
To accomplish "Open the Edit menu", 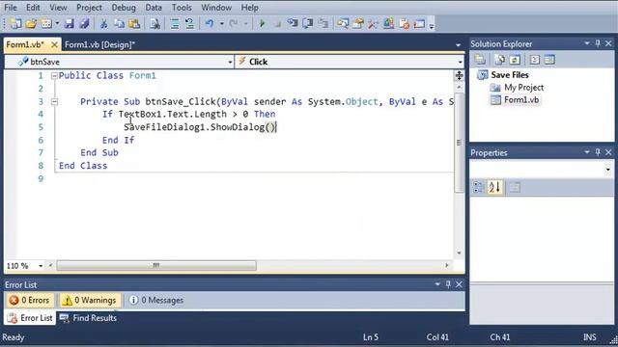I will point(33,8).
